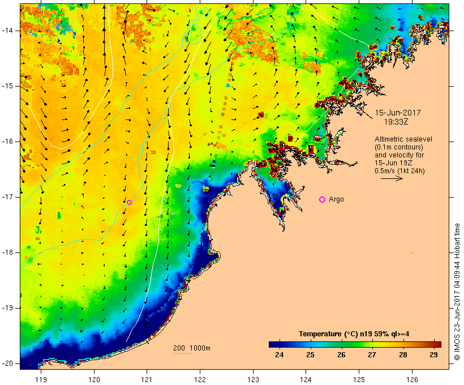
Task: Click the dark red 29°C end of colorbar
Action: point(437,344)
